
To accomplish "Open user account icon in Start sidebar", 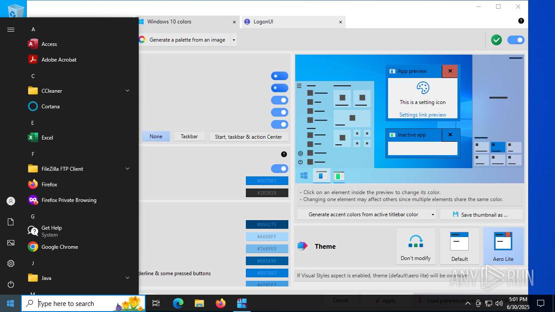I will [11, 201].
